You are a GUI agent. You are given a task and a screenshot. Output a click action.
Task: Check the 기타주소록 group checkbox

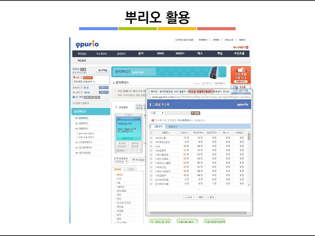(151, 138)
